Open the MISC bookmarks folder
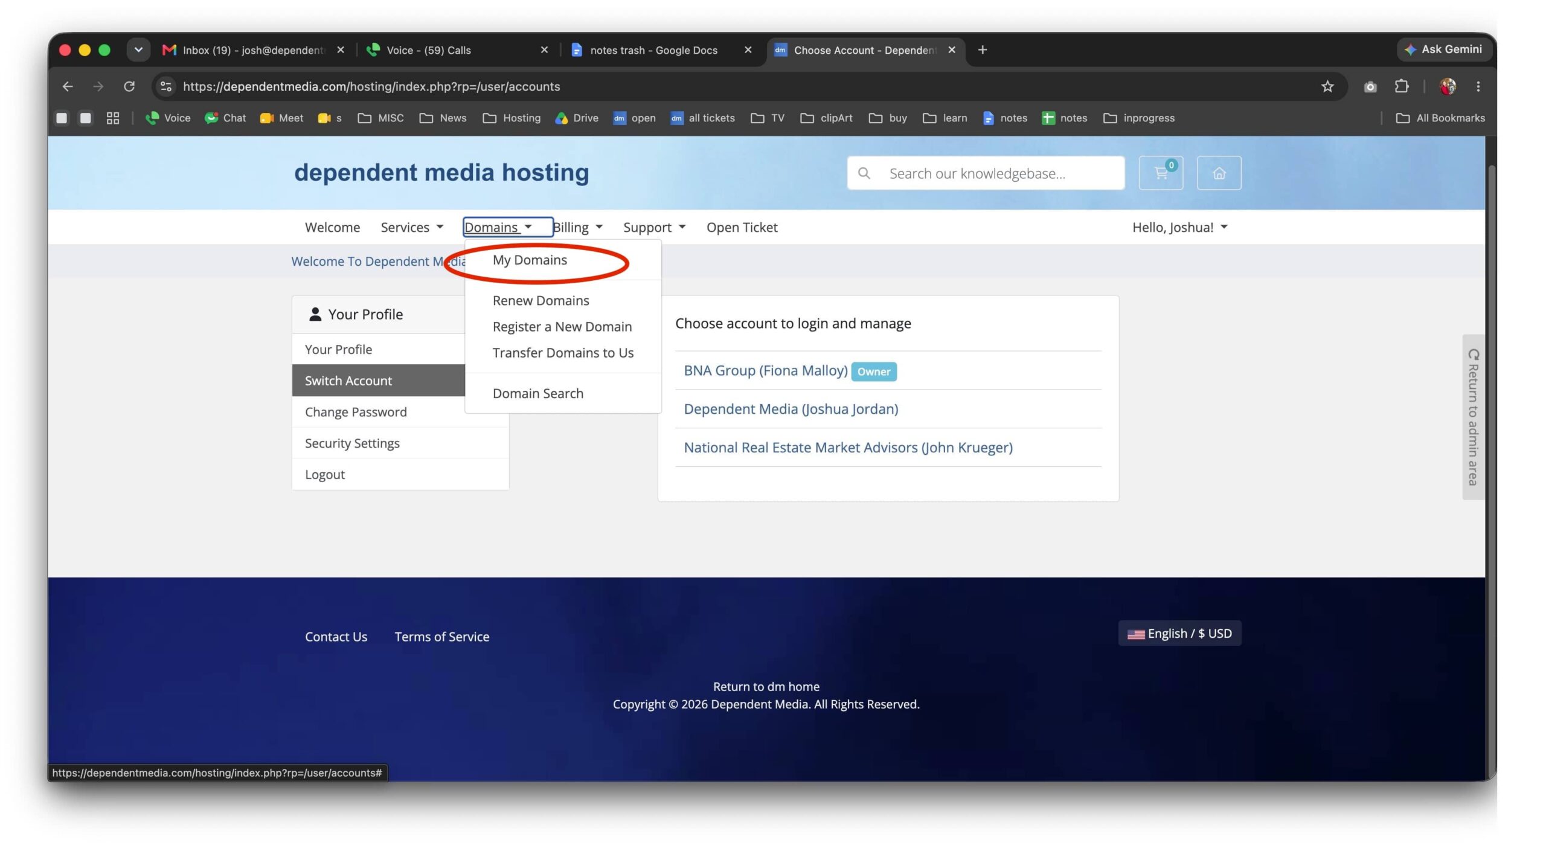 click(380, 118)
